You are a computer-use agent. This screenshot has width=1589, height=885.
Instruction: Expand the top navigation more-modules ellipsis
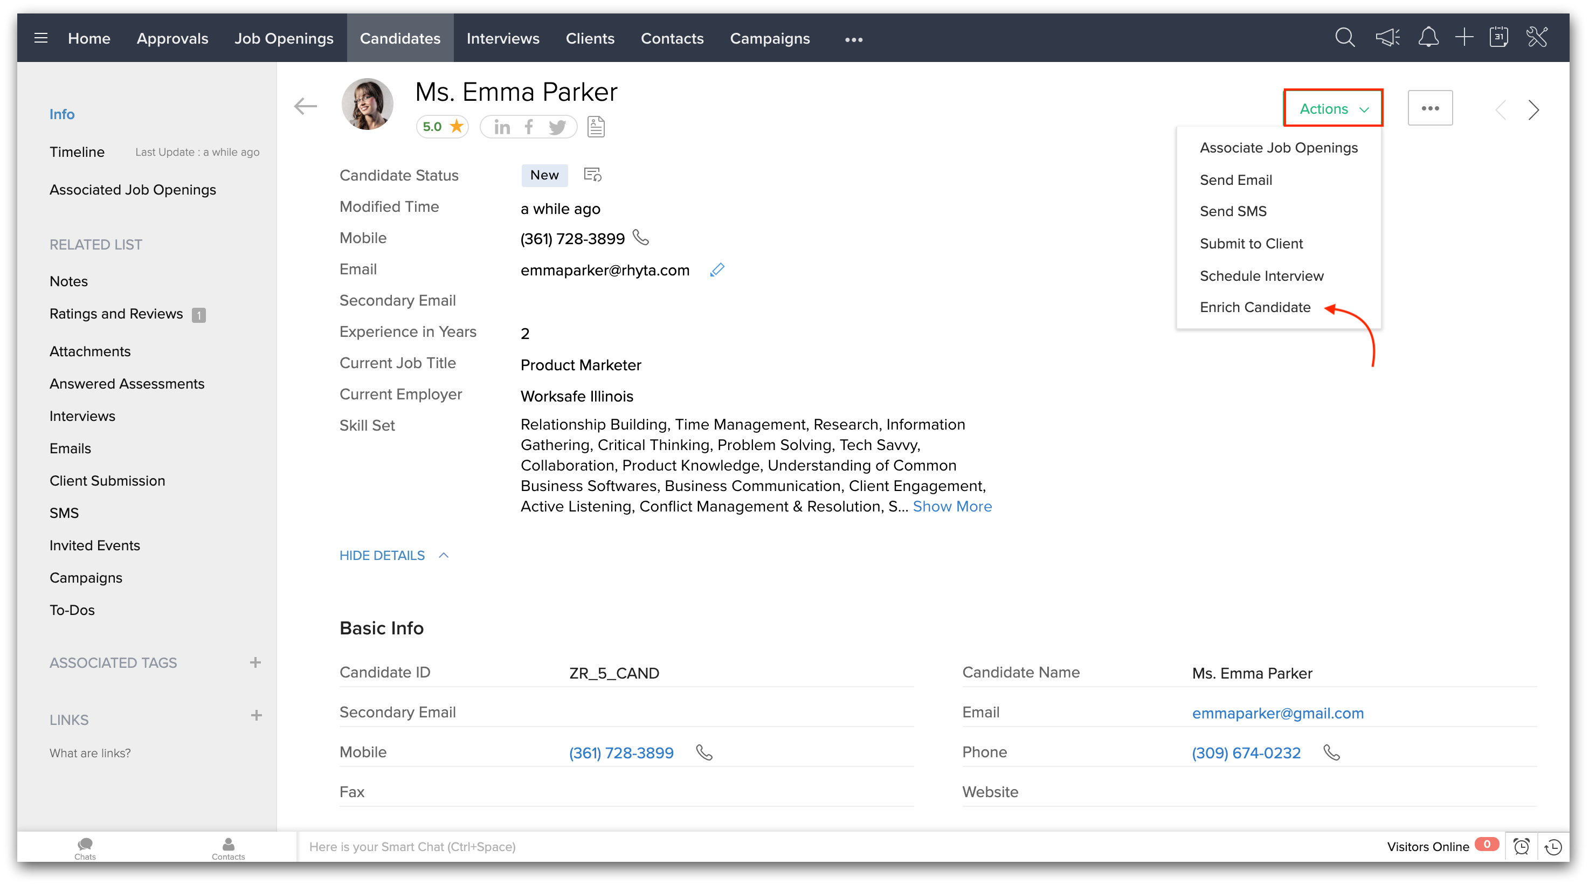pyautogui.click(x=853, y=39)
